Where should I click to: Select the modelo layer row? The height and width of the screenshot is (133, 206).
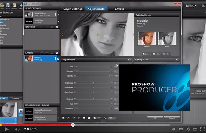(42, 59)
